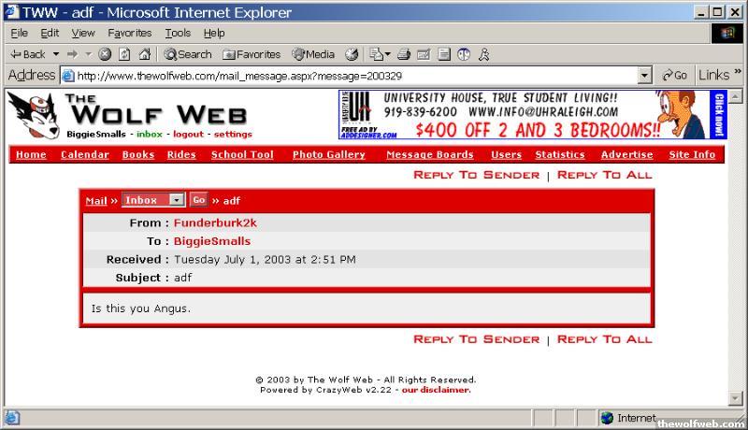748x430 pixels.
Task: Open the Message Boards nav link
Action: [429, 155]
